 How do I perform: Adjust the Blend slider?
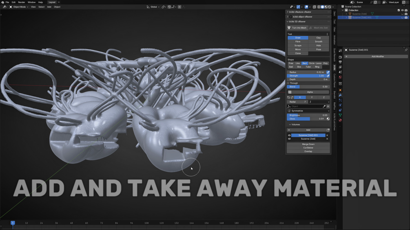point(308,87)
